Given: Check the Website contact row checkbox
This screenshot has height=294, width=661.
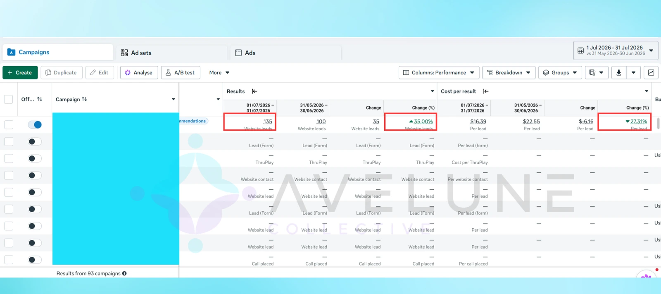Looking at the screenshot, I should [9, 175].
